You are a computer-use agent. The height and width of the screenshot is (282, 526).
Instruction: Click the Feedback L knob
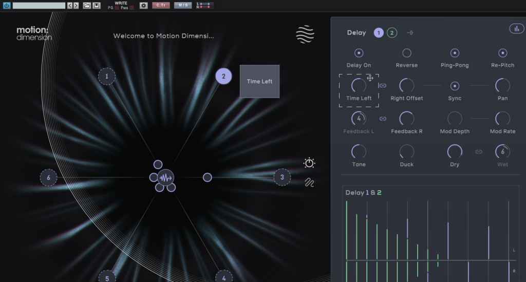coord(359,118)
